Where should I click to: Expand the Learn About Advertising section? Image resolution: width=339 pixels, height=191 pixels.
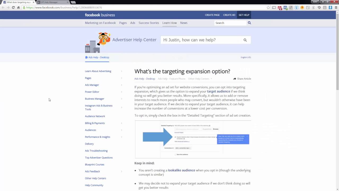pyautogui.click(x=122, y=71)
